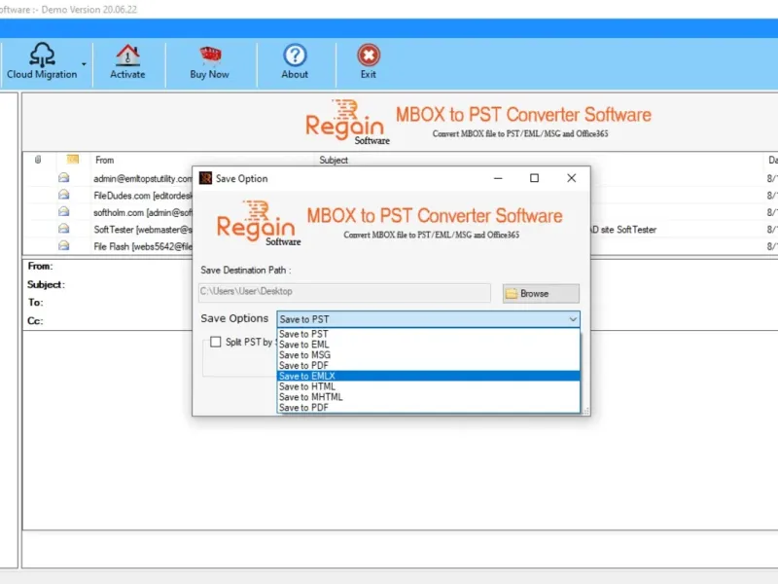The width and height of the screenshot is (778, 584).
Task: Choose Save to PST in list
Action: 428,334
